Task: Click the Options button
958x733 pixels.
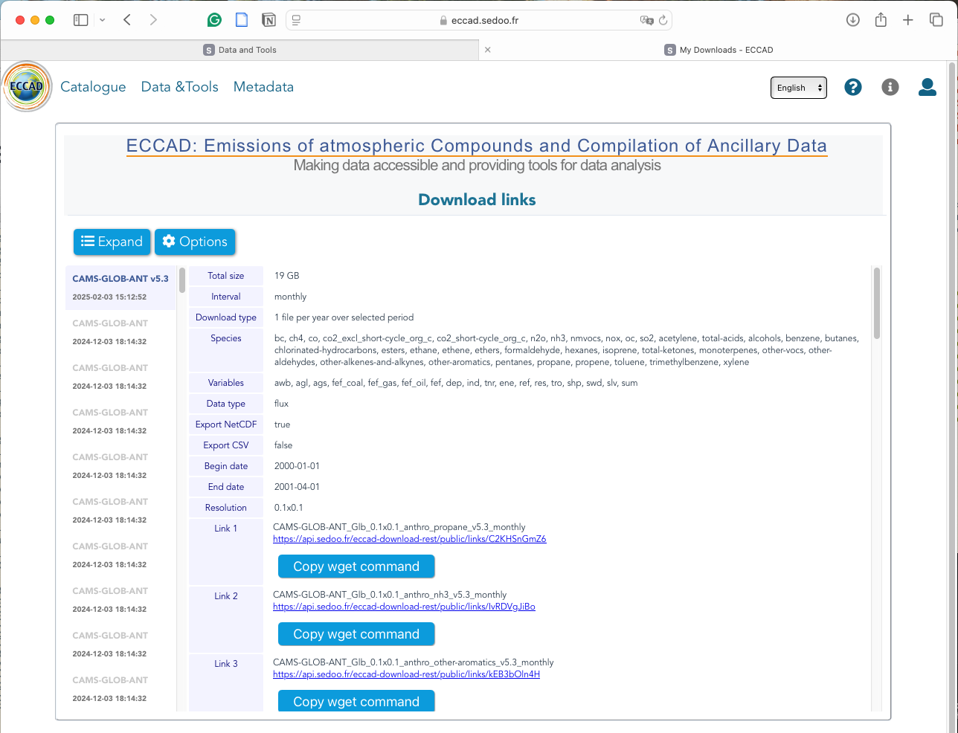Action: point(195,242)
